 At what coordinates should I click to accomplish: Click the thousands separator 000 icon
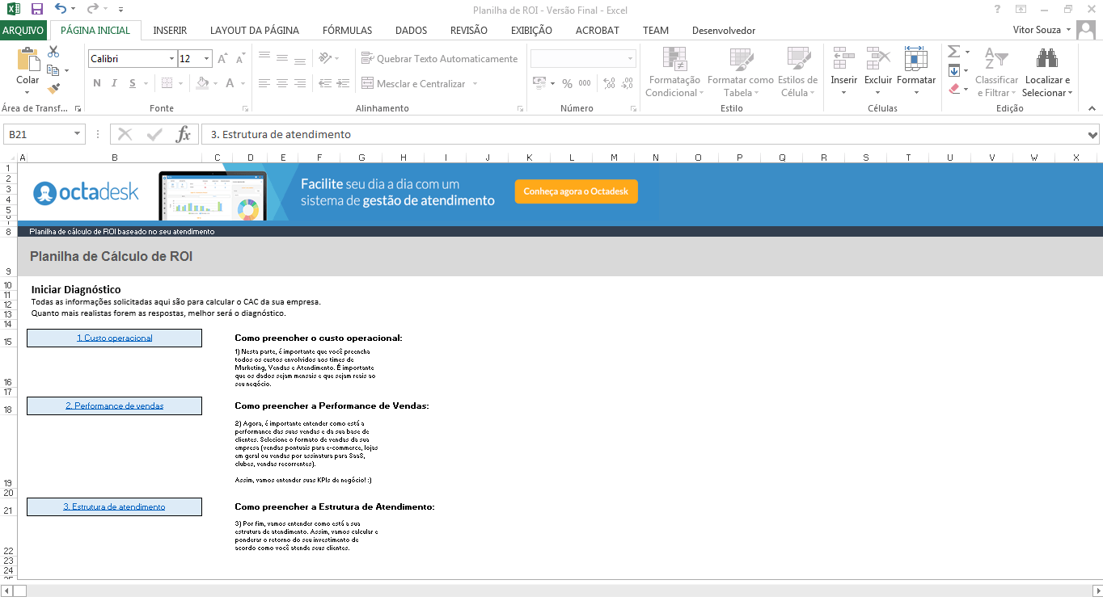tap(585, 83)
